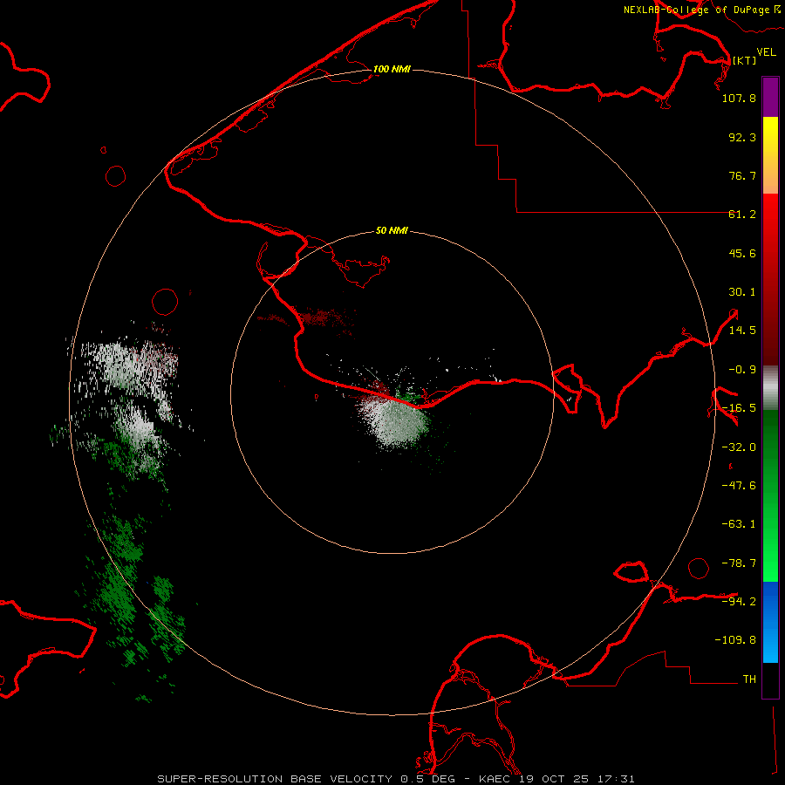The height and width of the screenshot is (785, 785).
Task: Select the -47.6 legend value
Action: tap(739, 486)
